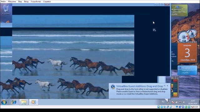Close the VirtualBox Drag and Drop notification
200x112 pixels.
167,86
